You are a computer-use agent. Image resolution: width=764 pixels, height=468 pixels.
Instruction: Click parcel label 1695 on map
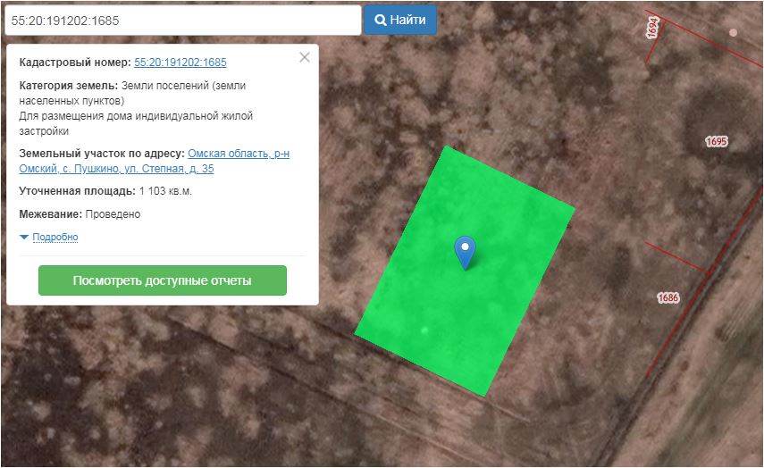click(x=717, y=141)
